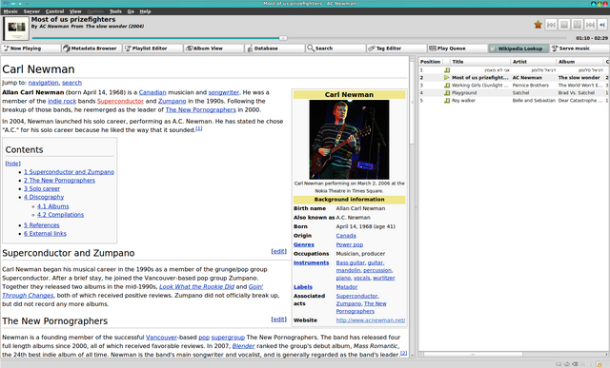The image size is (610, 368).
Task: Jump to '6 External links' contents entry
Action: coord(45,234)
